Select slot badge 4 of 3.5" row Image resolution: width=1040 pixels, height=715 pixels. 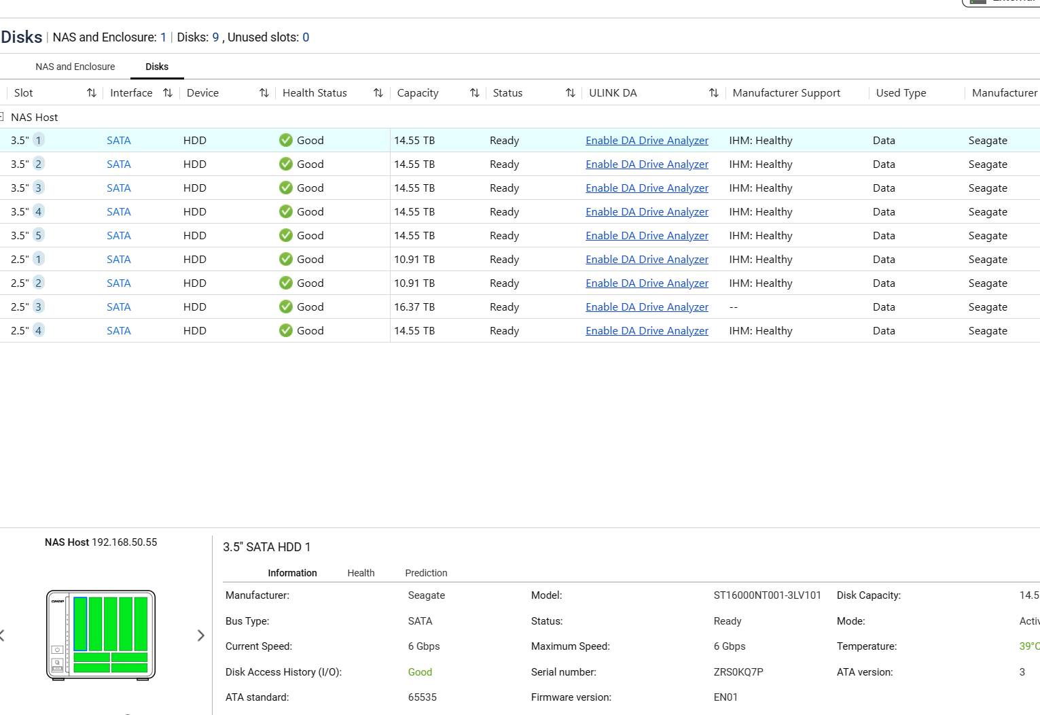[x=39, y=211]
